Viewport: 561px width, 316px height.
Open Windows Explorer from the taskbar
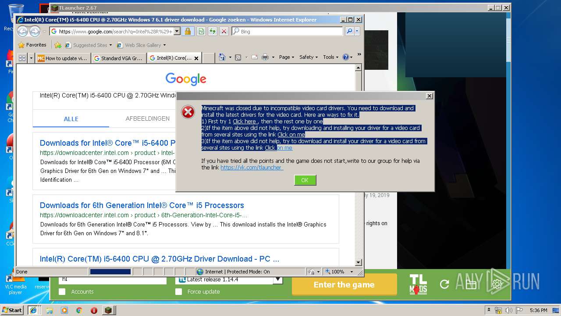click(49, 310)
